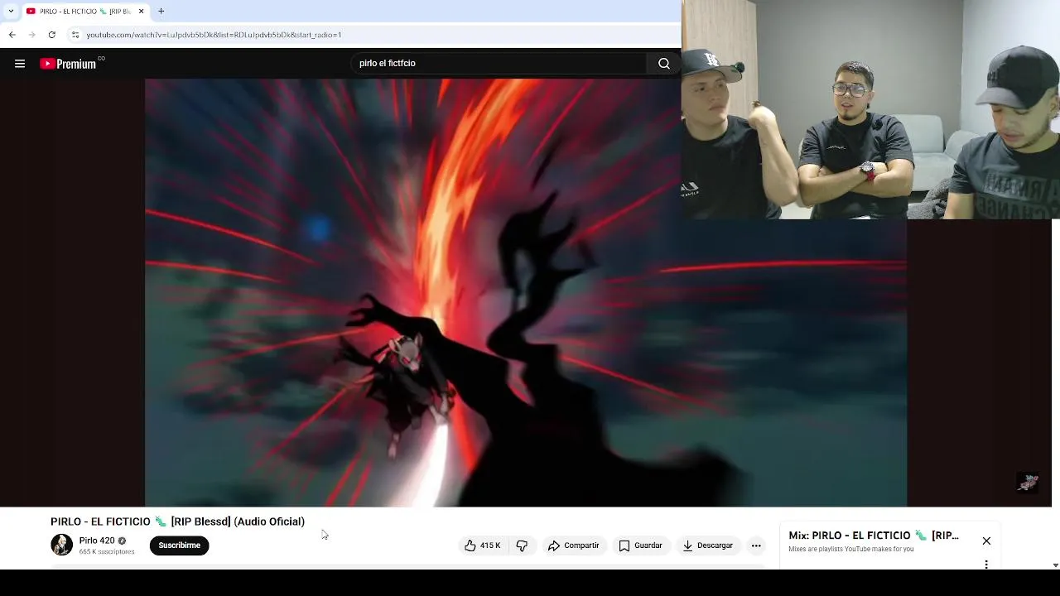Dislike the video with thumbs down

[522, 546]
